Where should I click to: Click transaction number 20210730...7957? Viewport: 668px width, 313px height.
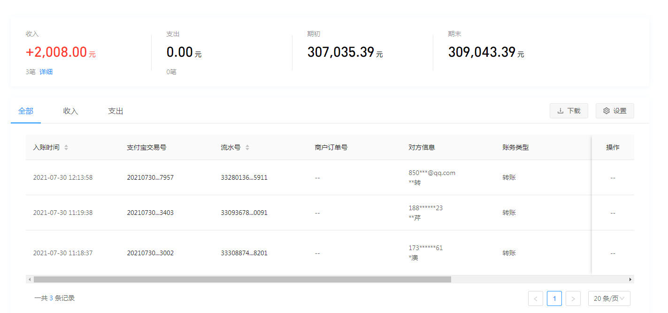coord(150,177)
